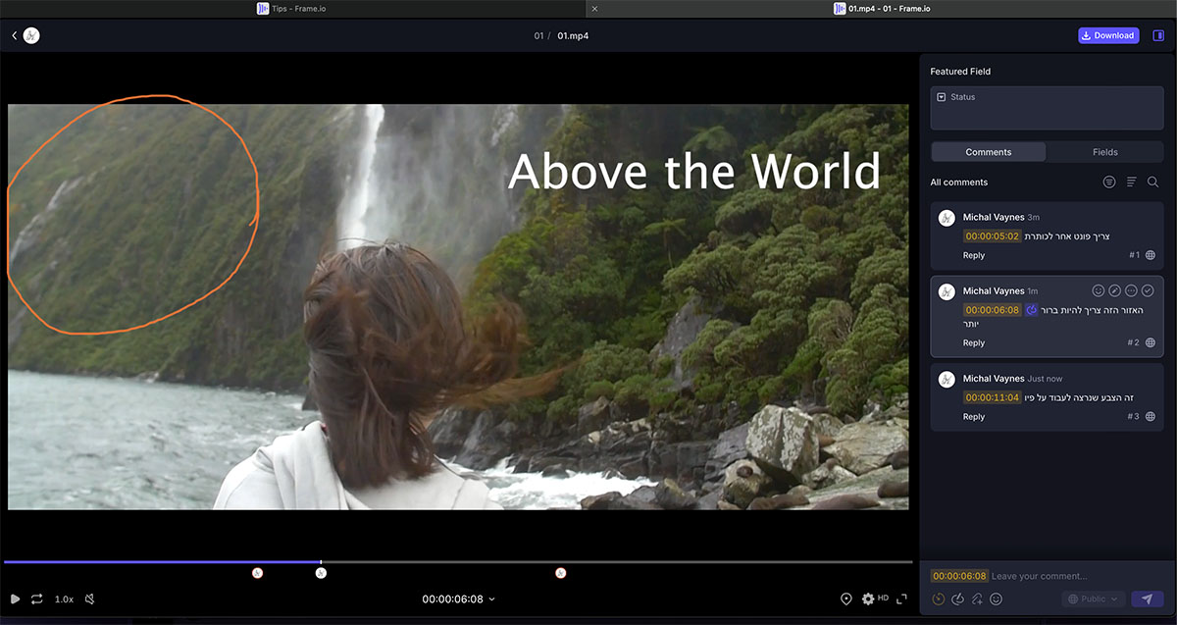
Task: Open the account avatar in the header
Action: 31,35
